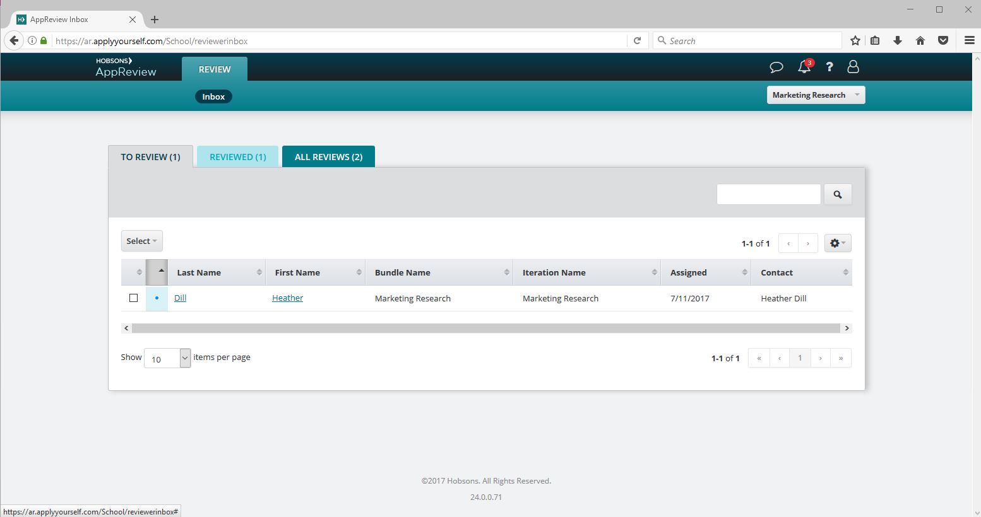Image resolution: width=981 pixels, height=517 pixels.
Task: Open the Heather first name link
Action: (x=287, y=298)
